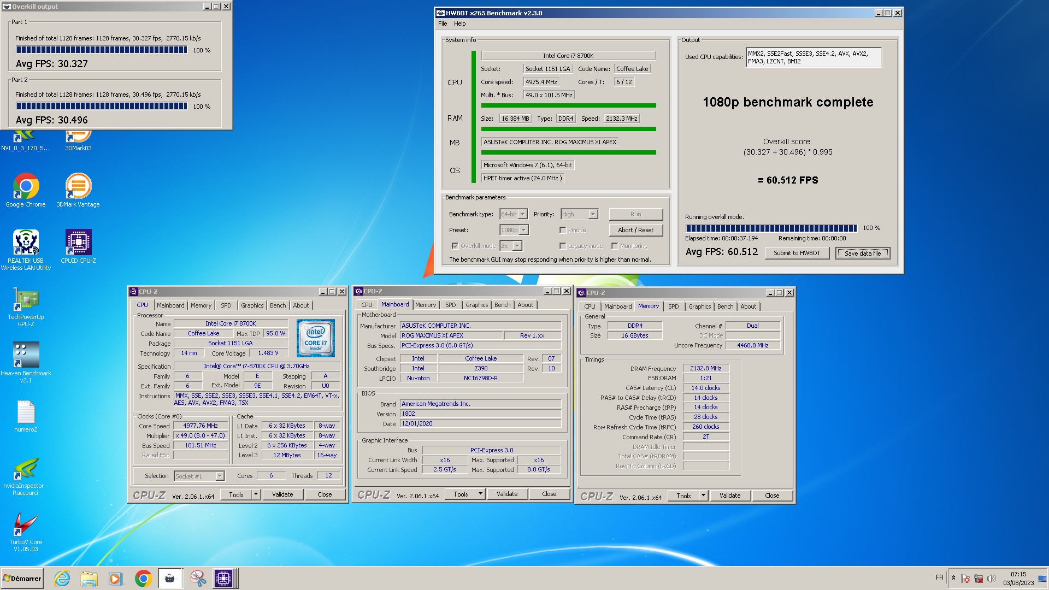The image size is (1049, 590).
Task: Open the 3DMark Vantage desktop icon
Action: pos(78,190)
